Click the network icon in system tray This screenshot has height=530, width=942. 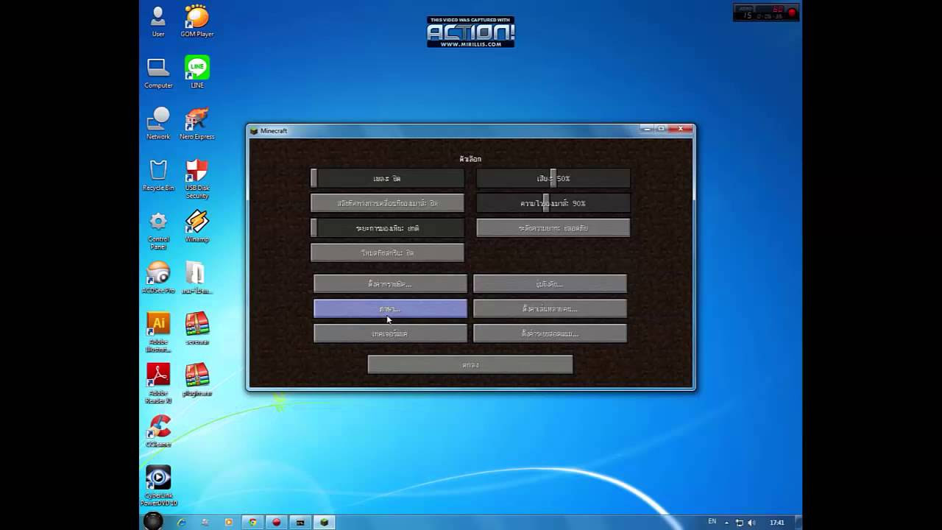pos(740,523)
